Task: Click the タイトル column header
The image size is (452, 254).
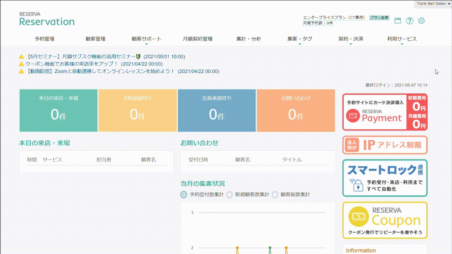Action: [292, 159]
